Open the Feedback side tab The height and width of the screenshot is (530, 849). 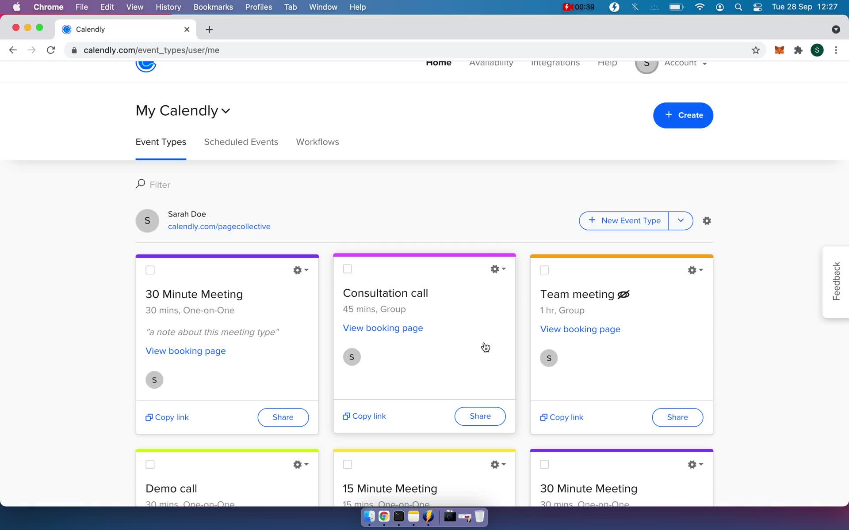coord(836,281)
